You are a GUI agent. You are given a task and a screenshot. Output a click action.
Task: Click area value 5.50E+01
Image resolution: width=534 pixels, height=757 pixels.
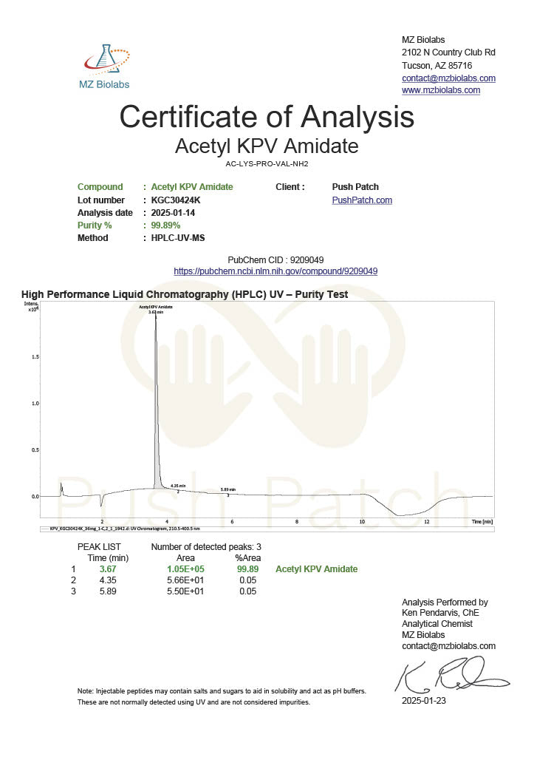[x=185, y=591]
